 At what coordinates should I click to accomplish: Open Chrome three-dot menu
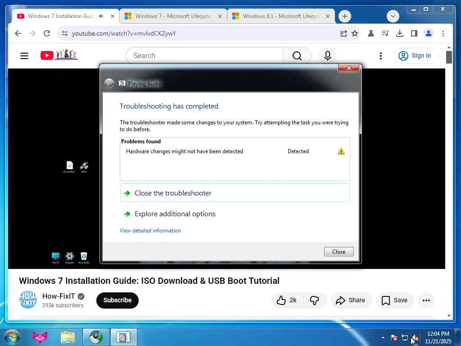click(x=443, y=33)
